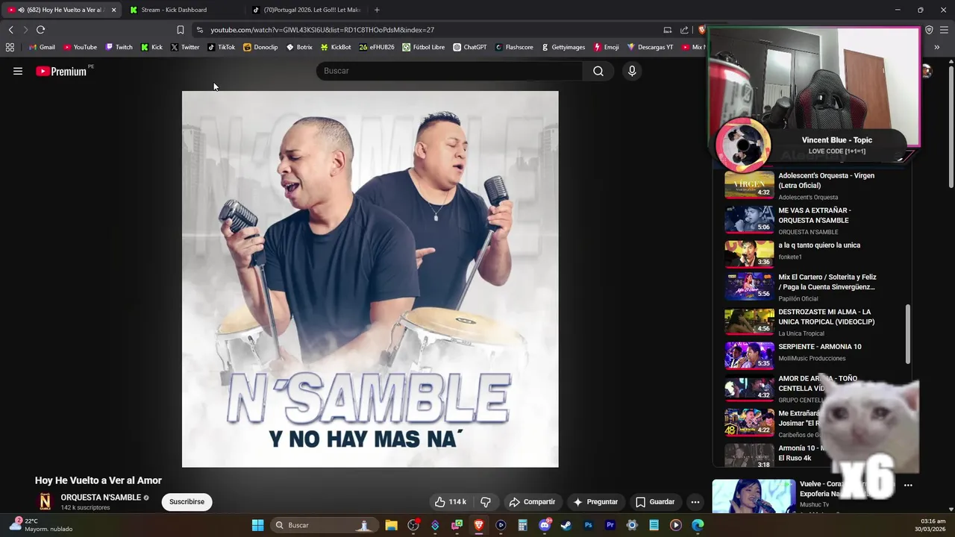Screen dimensions: 955x537
Task: Click the Preguntar button
Action: (x=595, y=502)
